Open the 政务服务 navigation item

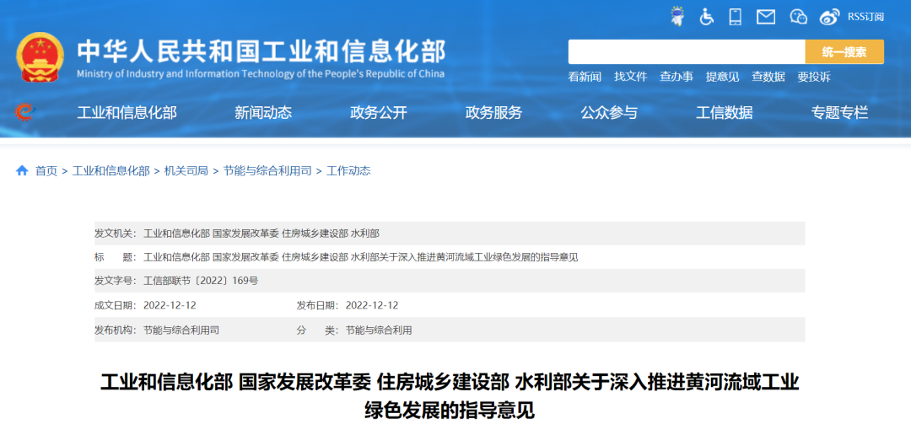point(494,112)
